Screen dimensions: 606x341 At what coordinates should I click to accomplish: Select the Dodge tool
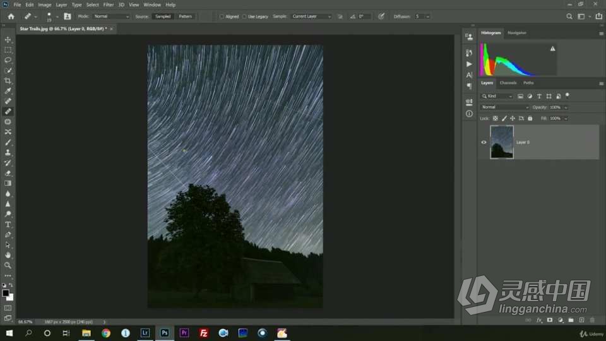tap(8, 214)
